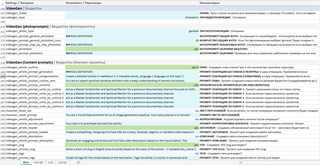Click the row 181 header
Screen dimensions: 320x165
coord(2,76)
